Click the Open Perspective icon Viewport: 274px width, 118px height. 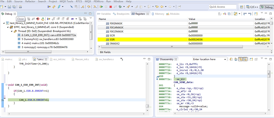pos(242,7)
